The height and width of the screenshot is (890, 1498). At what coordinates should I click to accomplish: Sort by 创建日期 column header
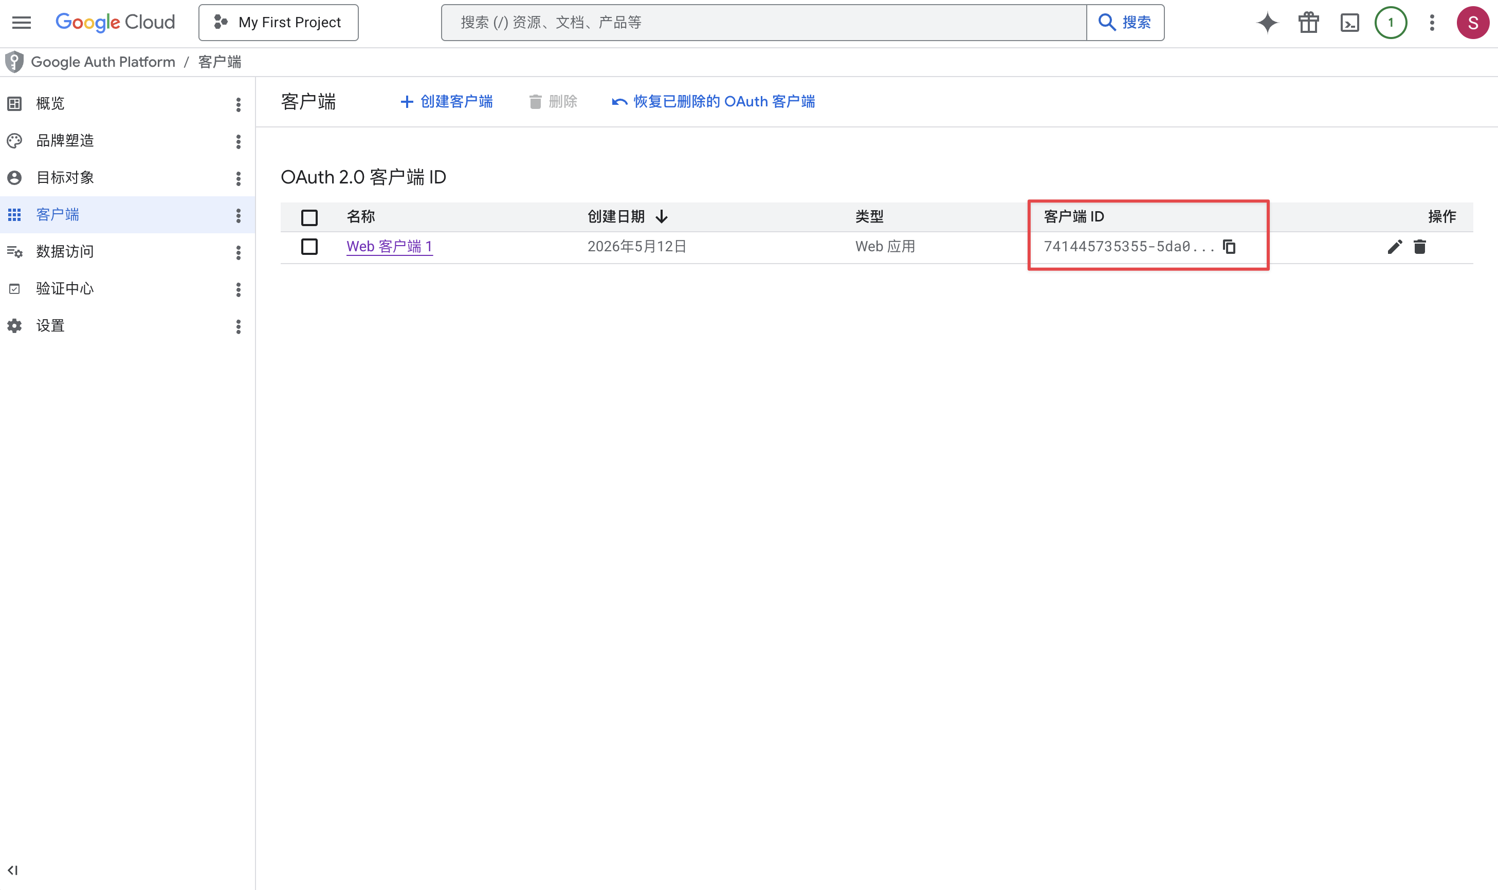[616, 216]
